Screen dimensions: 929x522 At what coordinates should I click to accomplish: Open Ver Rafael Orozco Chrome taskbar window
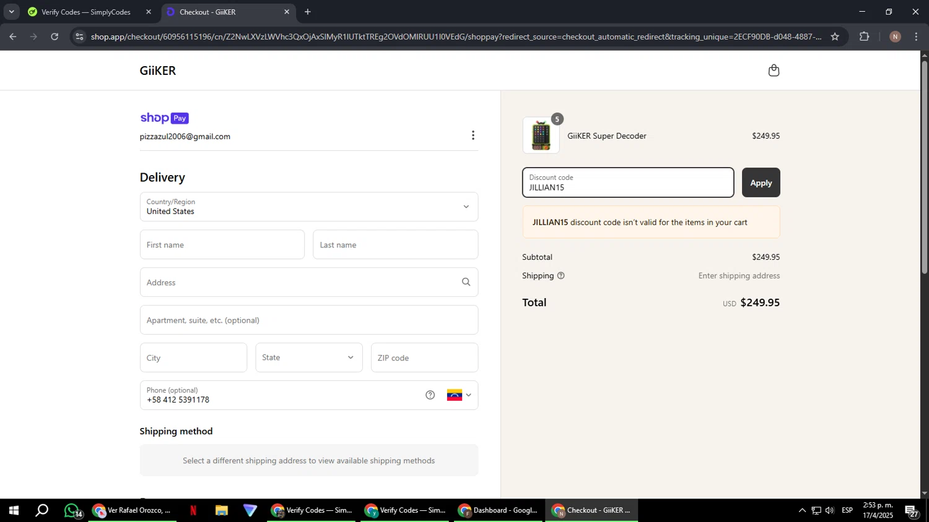tap(132, 511)
